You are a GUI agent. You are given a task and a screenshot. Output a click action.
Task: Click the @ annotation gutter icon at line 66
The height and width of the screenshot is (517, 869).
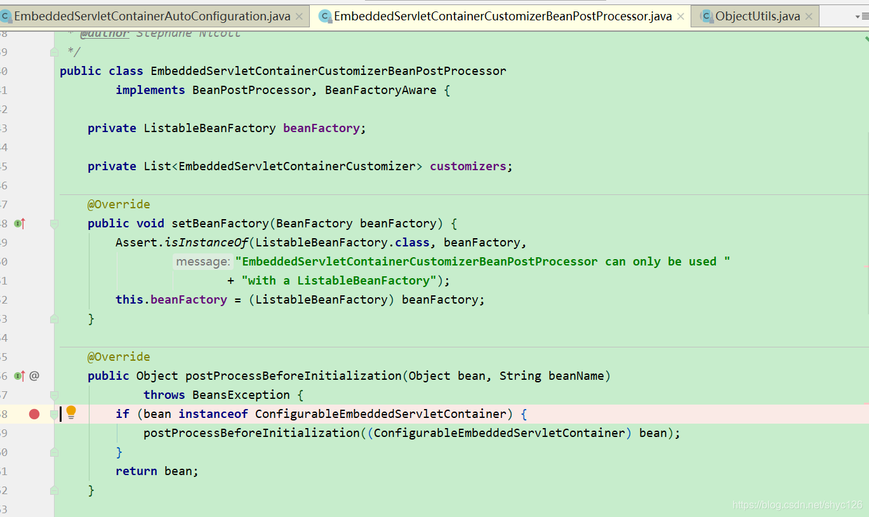(x=33, y=375)
